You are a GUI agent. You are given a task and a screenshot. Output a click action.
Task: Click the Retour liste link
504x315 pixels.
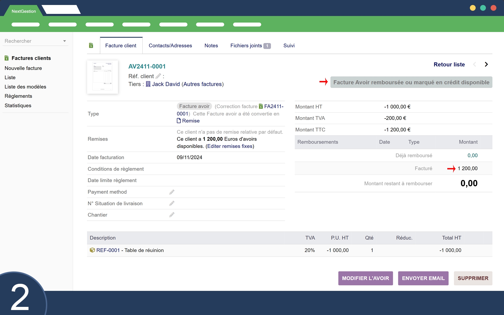pyautogui.click(x=449, y=65)
